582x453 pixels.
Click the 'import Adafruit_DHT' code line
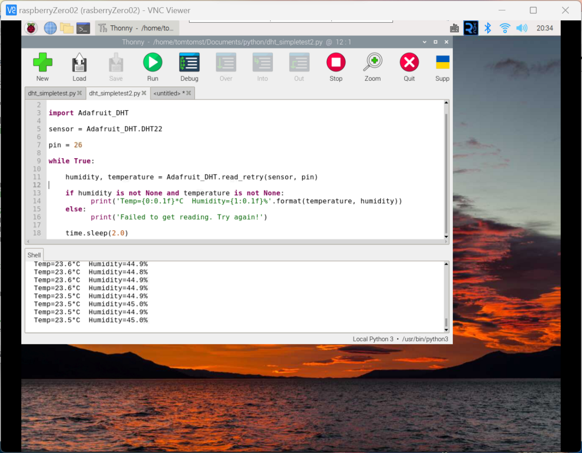[89, 113]
